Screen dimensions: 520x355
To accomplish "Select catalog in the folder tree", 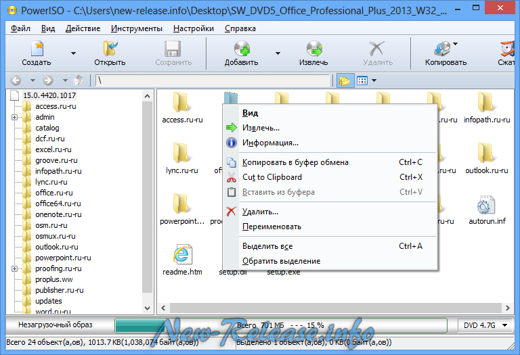I will 47,128.
